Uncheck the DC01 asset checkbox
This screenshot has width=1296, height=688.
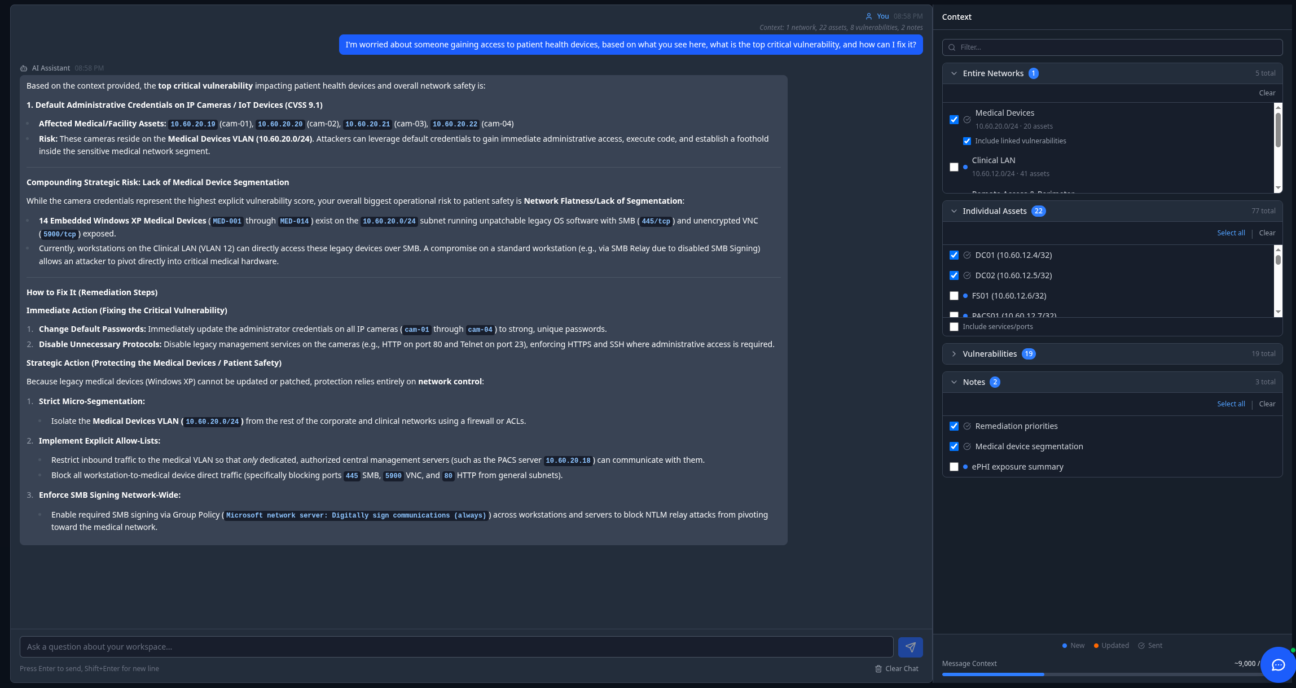pos(954,255)
